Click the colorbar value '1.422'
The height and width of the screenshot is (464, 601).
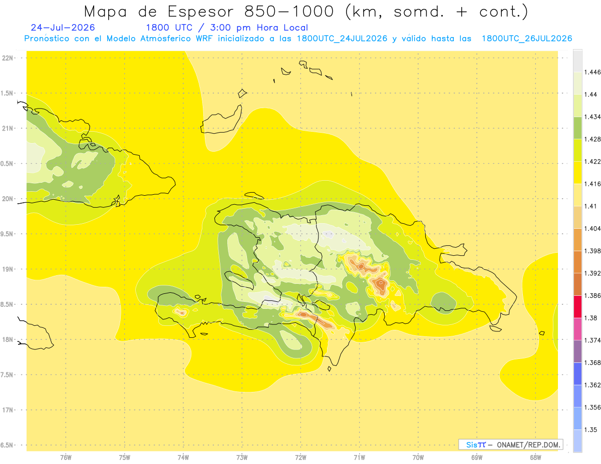tap(592, 162)
